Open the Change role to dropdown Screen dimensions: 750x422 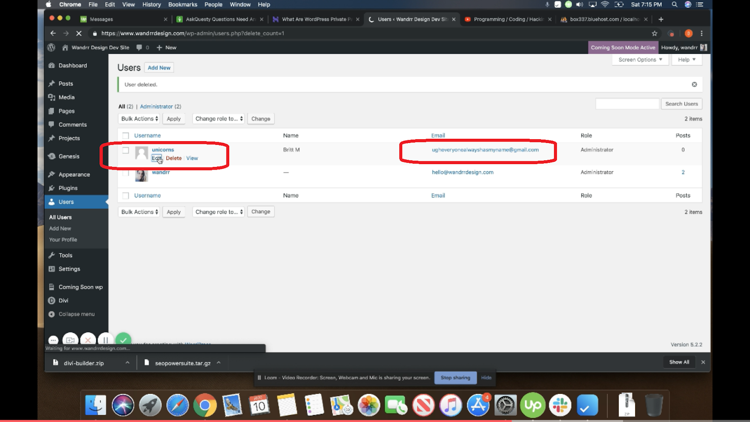218,119
